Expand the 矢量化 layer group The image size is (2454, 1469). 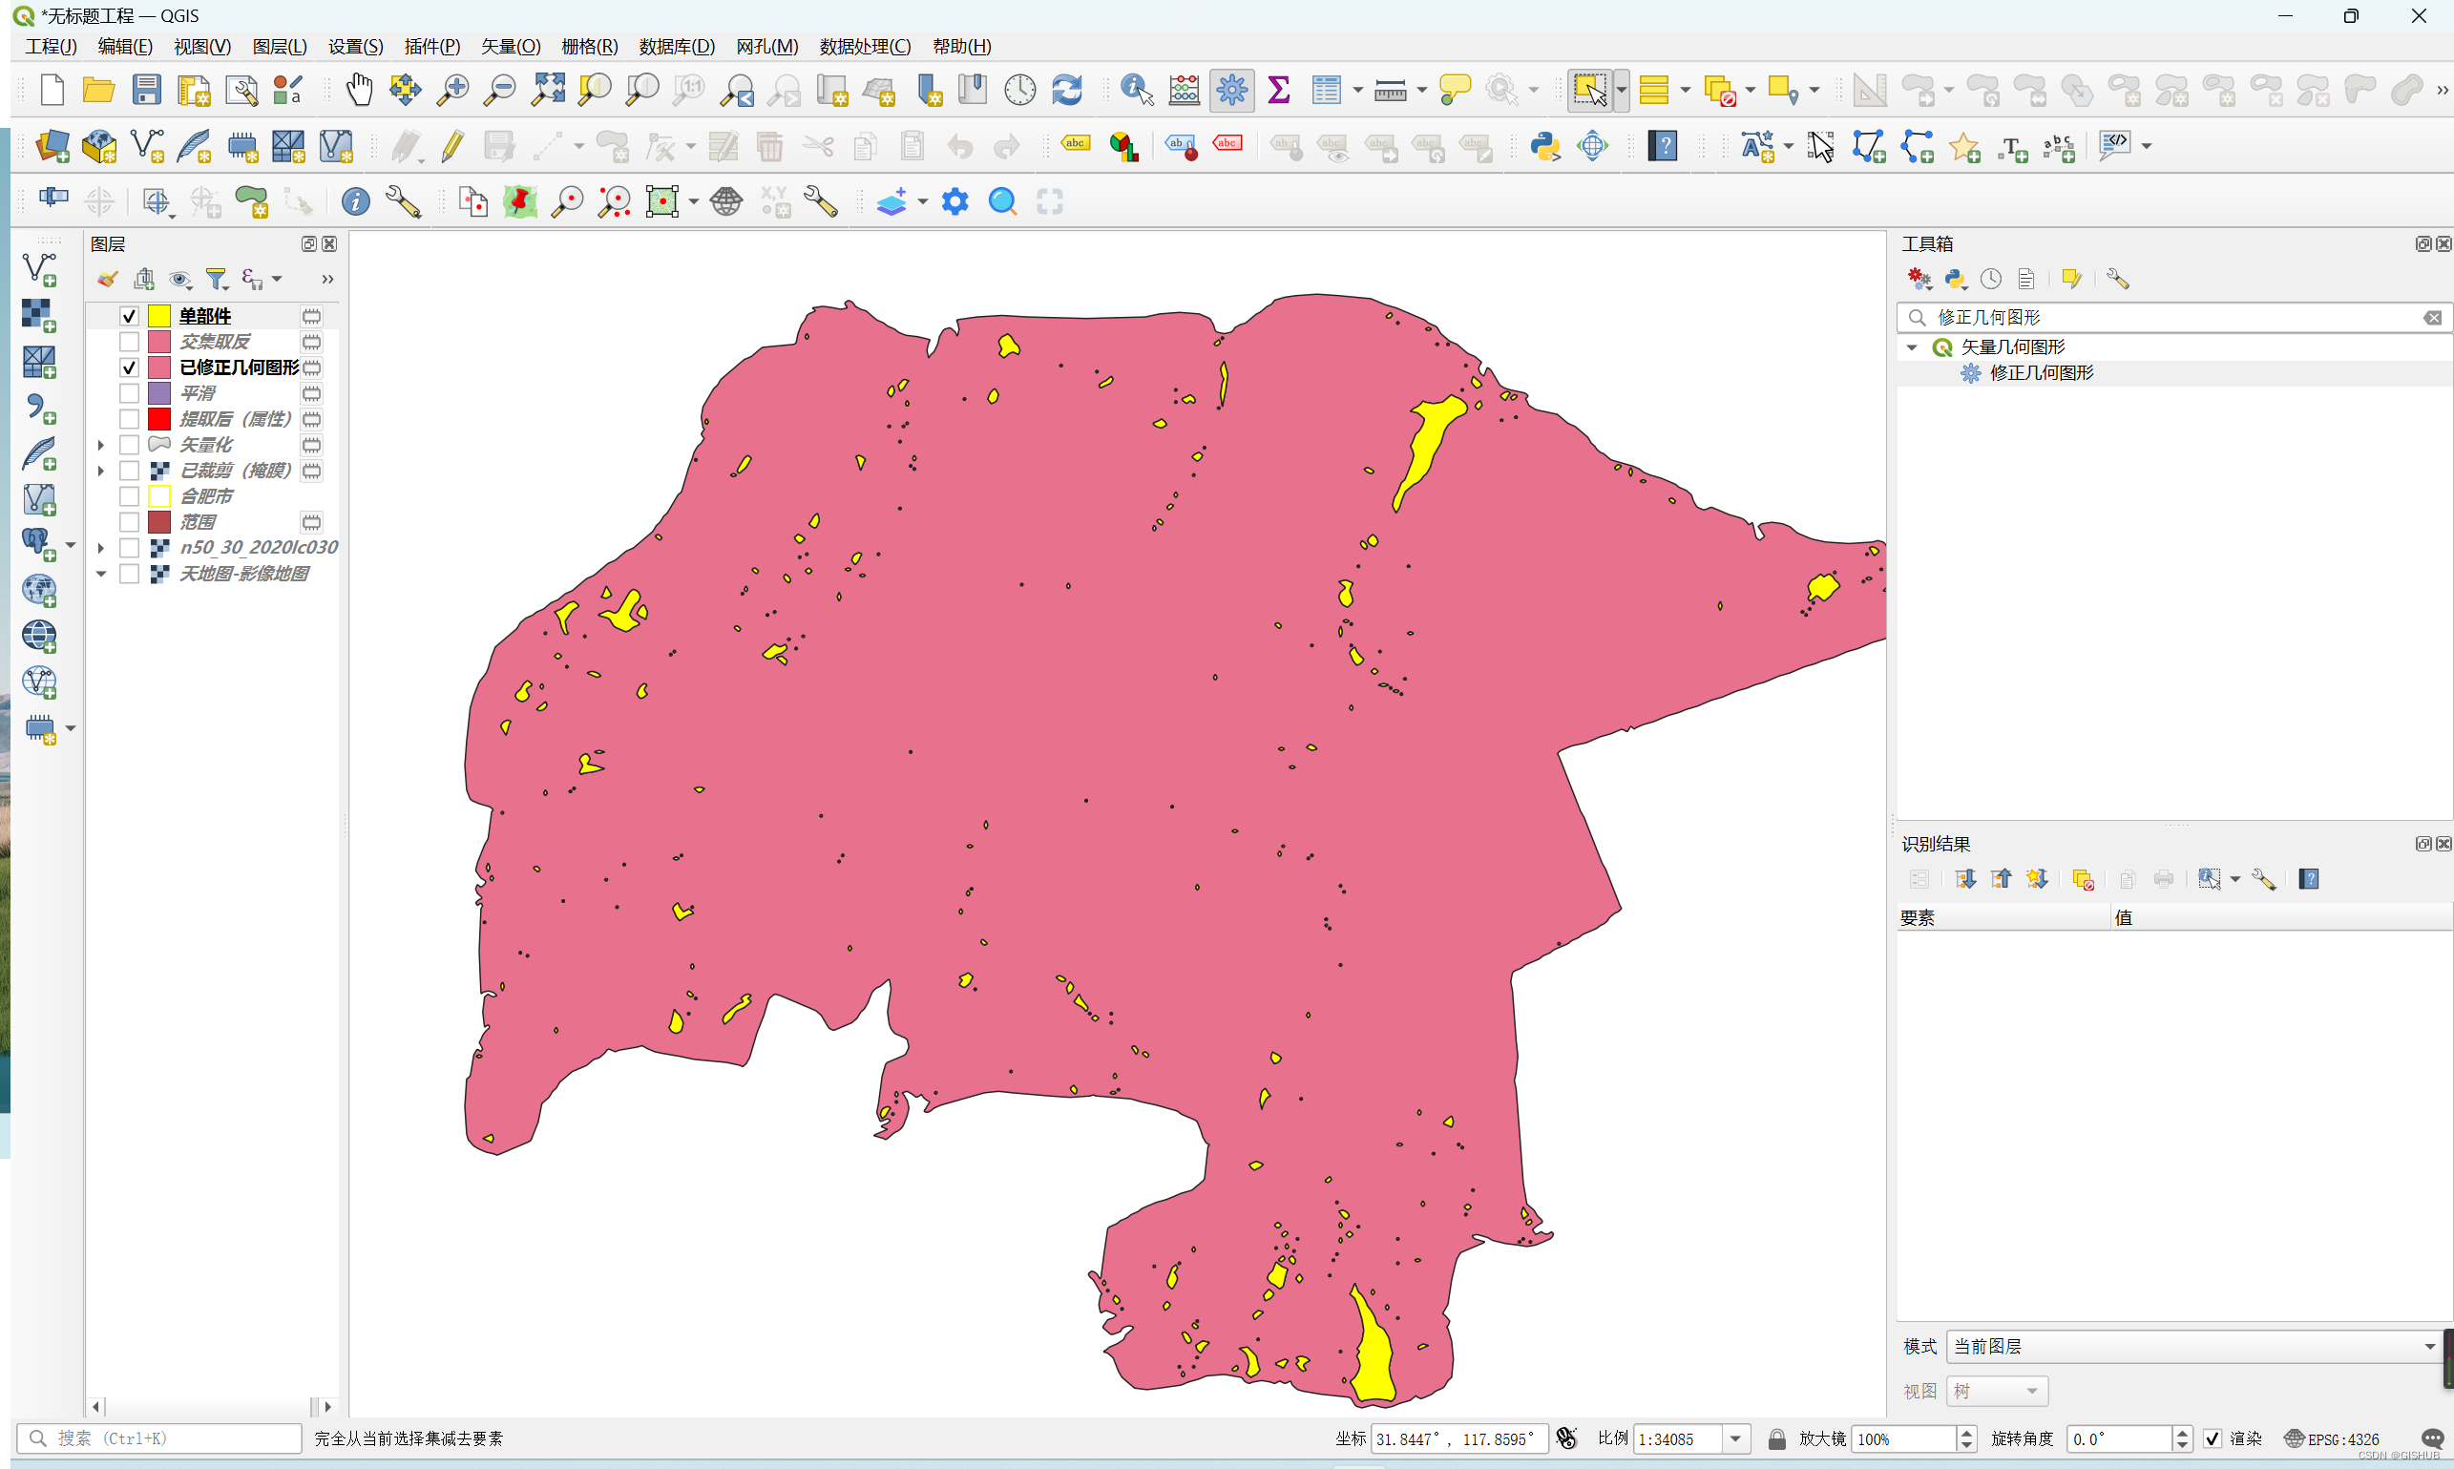coord(101,445)
